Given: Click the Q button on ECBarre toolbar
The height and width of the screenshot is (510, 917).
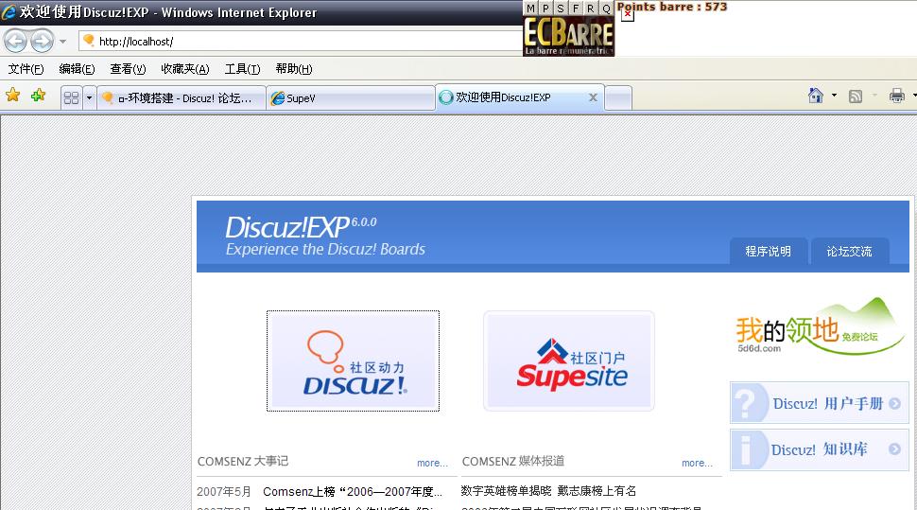Looking at the screenshot, I should pos(606,9).
